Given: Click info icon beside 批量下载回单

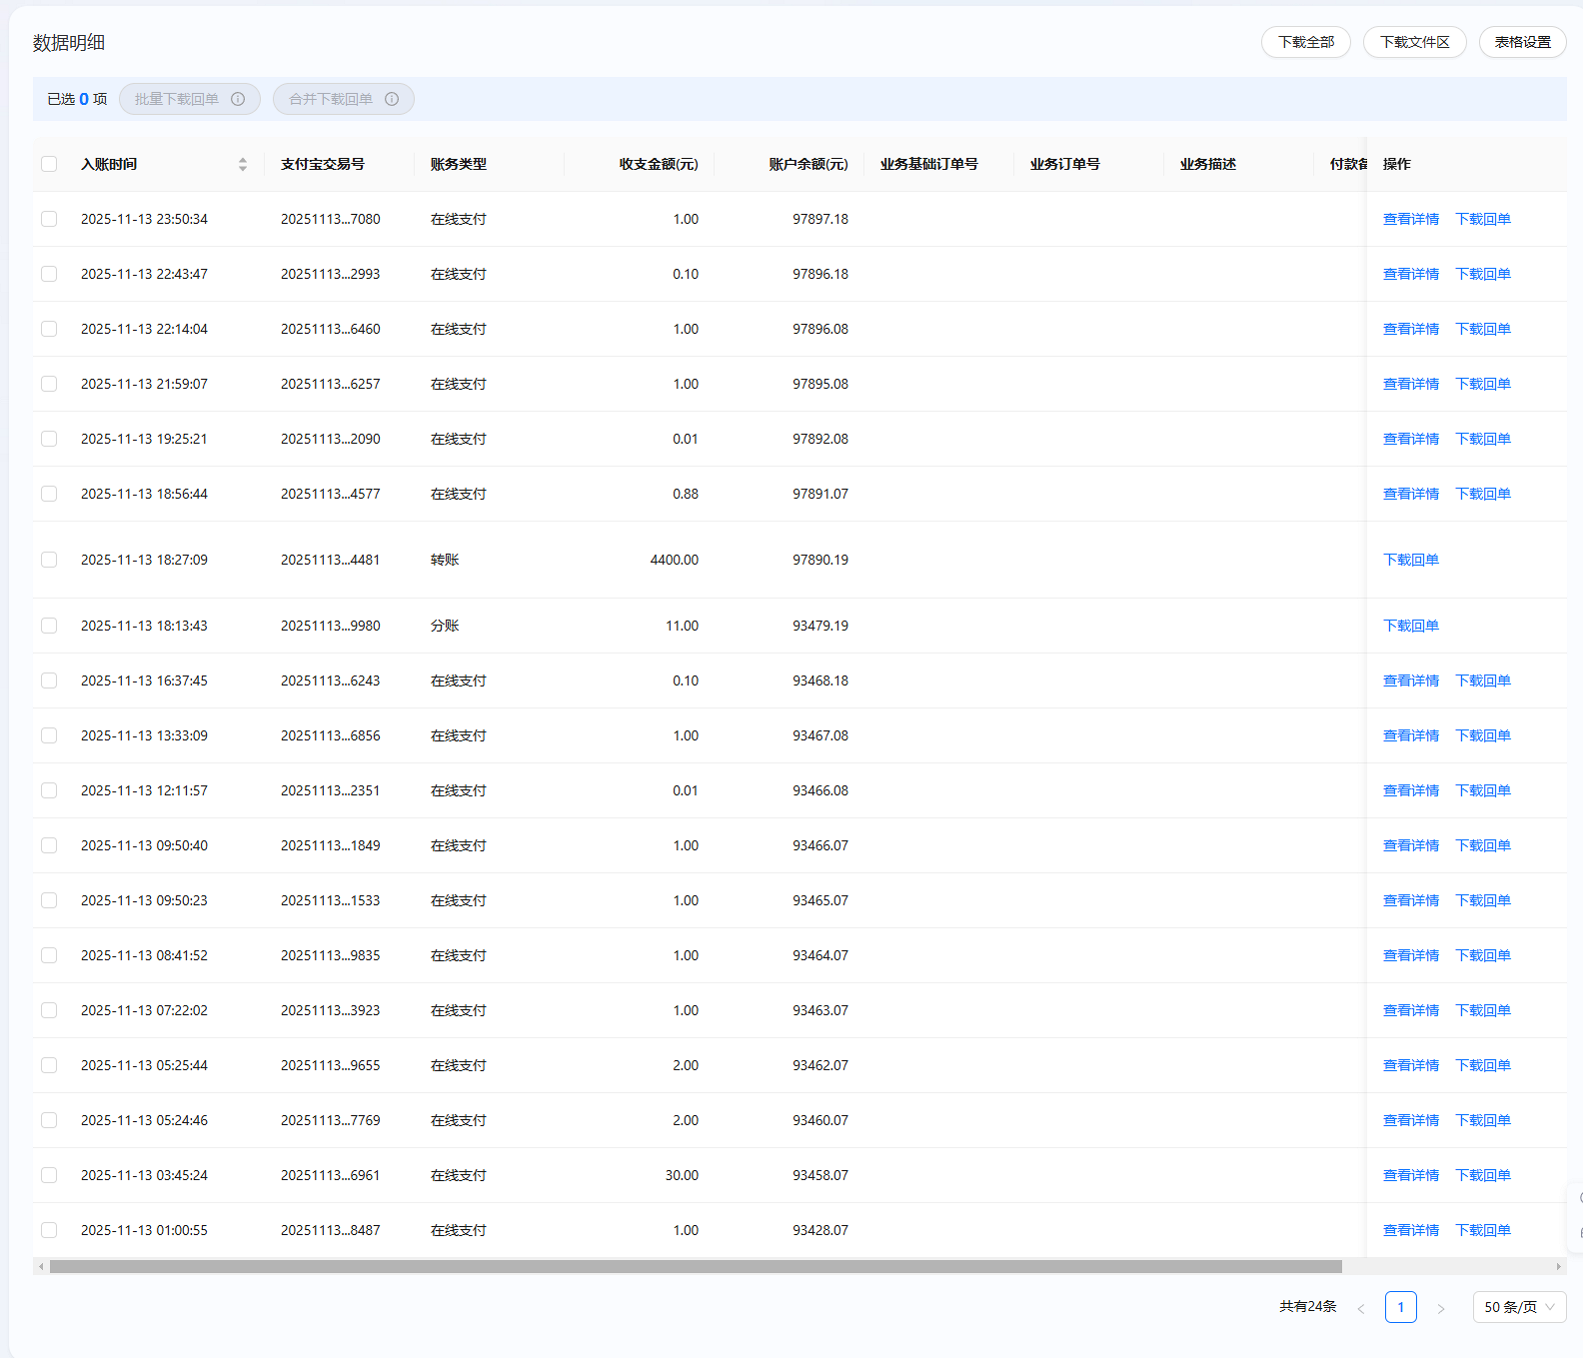Looking at the screenshot, I should click(238, 99).
